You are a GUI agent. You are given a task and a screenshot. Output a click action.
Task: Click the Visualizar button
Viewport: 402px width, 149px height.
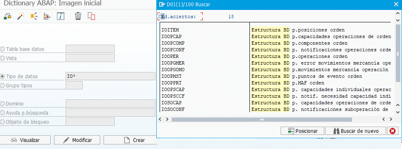[x=25, y=140]
